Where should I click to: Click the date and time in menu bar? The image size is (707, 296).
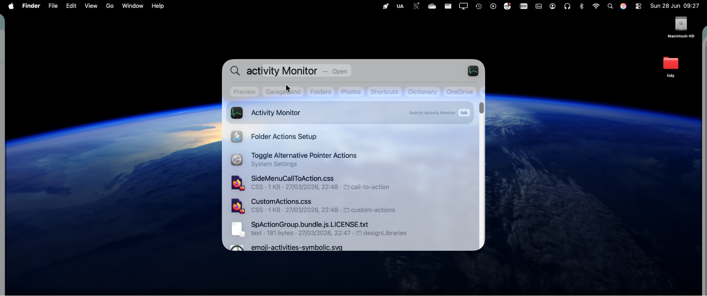tap(674, 6)
